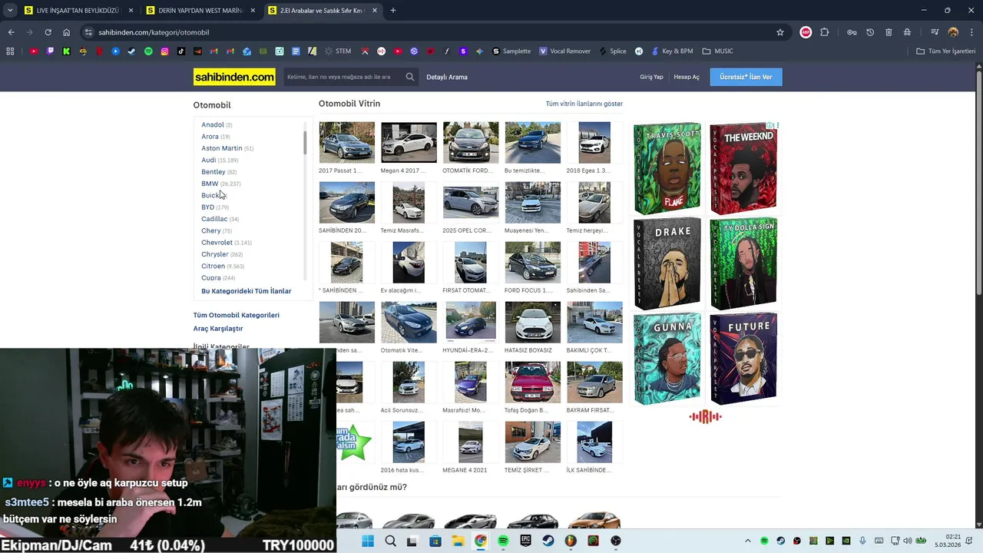Open the Chrome profile avatar
983x553 pixels.
pyautogui.click(x=953, y=32)
